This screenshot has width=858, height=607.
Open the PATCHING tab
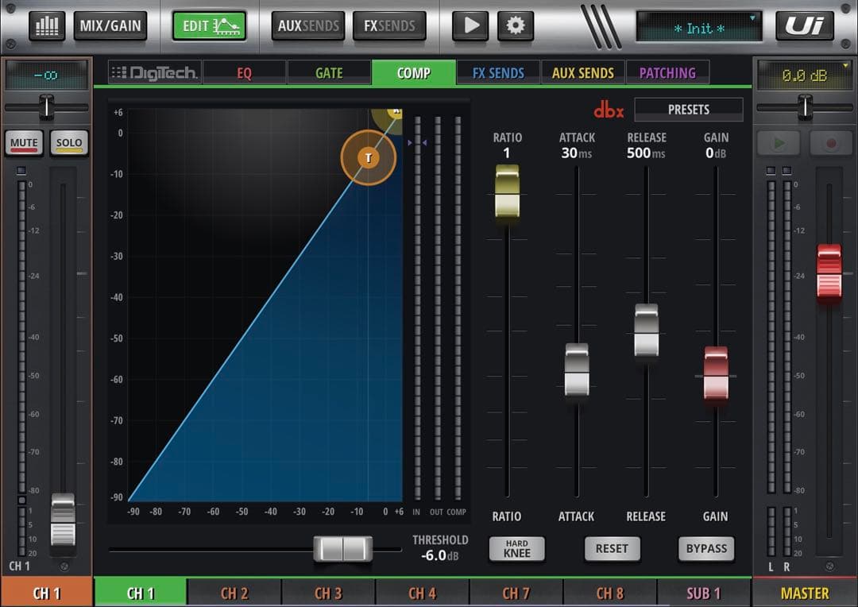[x=667, y=73]
